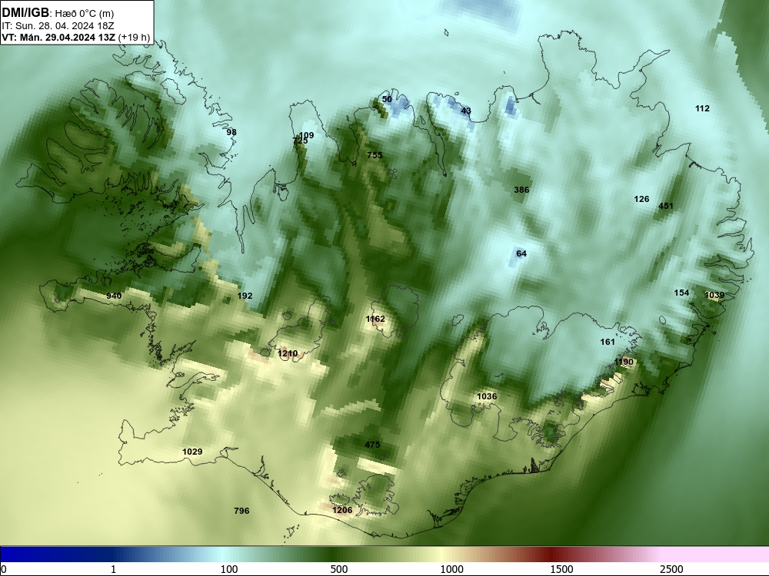Viewport: 769px width, 576px height.
Task: Click the map value 161
Action: [x=608, y=342]
